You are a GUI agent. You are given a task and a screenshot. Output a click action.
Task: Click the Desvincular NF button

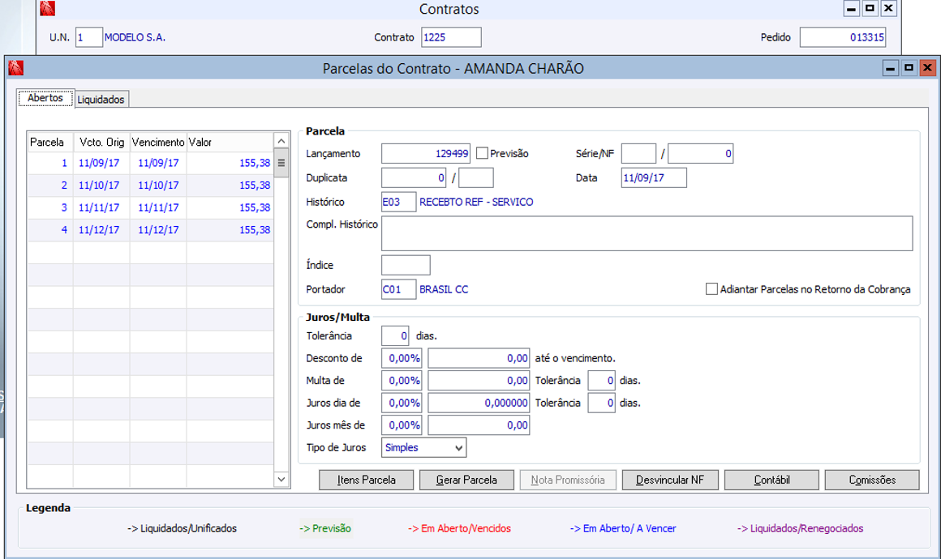pos(670,480)
